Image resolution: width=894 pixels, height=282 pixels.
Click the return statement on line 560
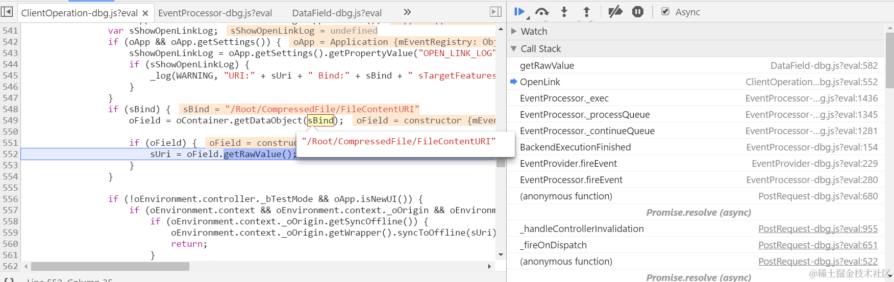click(x=189, y=244)
